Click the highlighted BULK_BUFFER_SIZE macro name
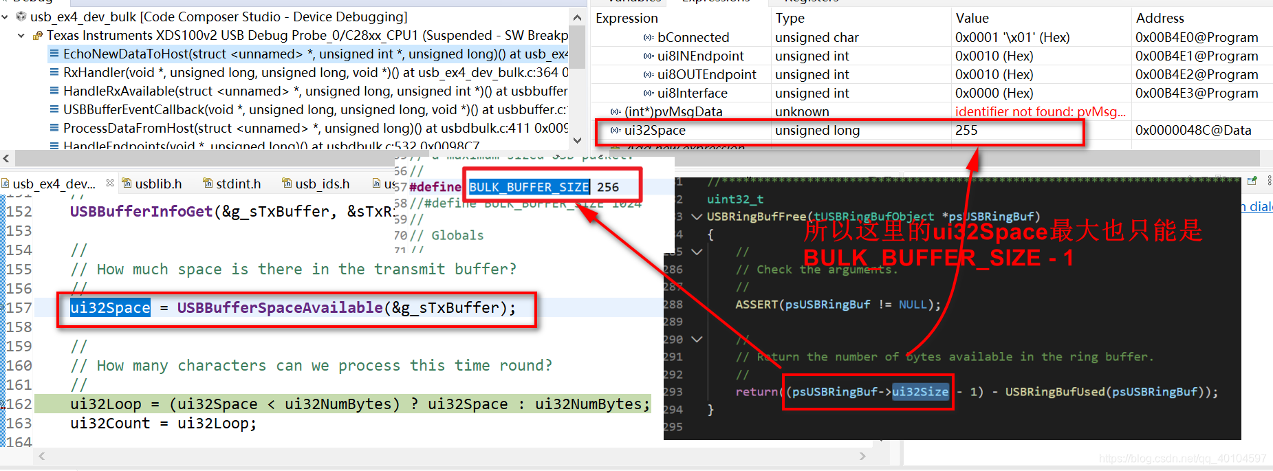 pos(529,187)
